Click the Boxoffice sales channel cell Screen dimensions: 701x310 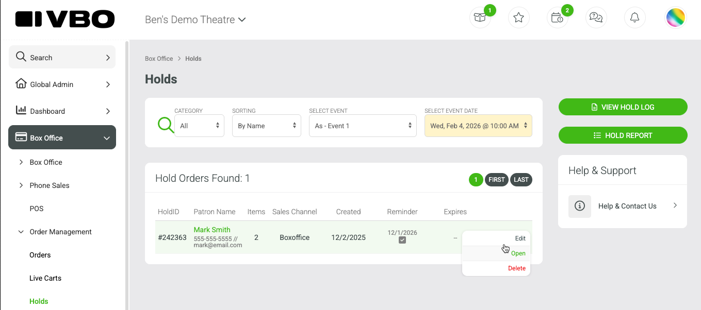295,237
